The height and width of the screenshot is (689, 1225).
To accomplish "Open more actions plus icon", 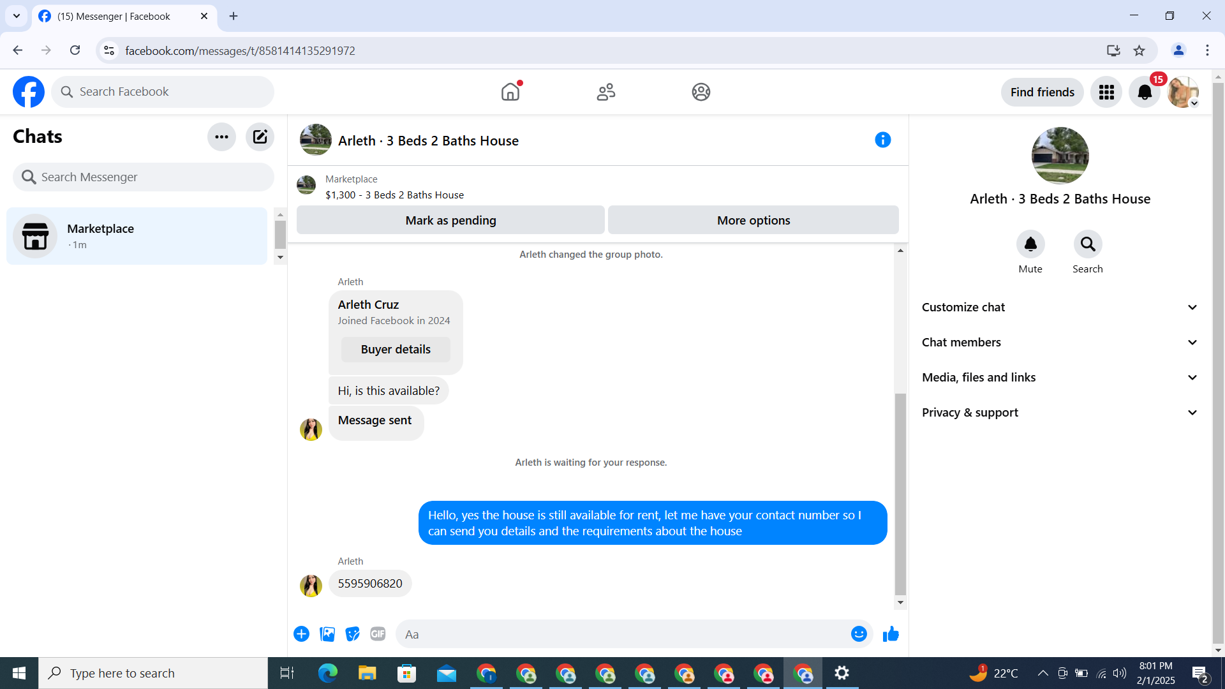I will tap(301, 634).
